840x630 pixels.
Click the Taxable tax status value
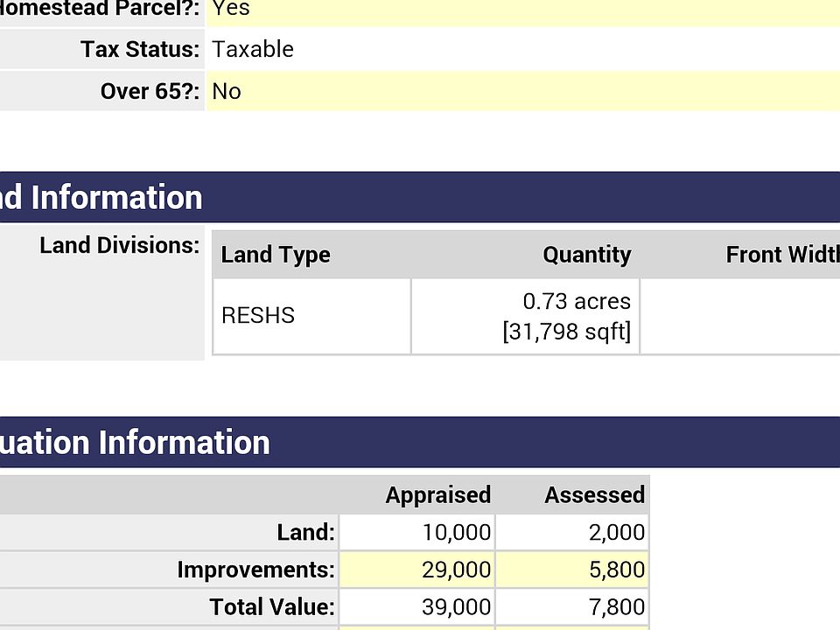(253, 49)
